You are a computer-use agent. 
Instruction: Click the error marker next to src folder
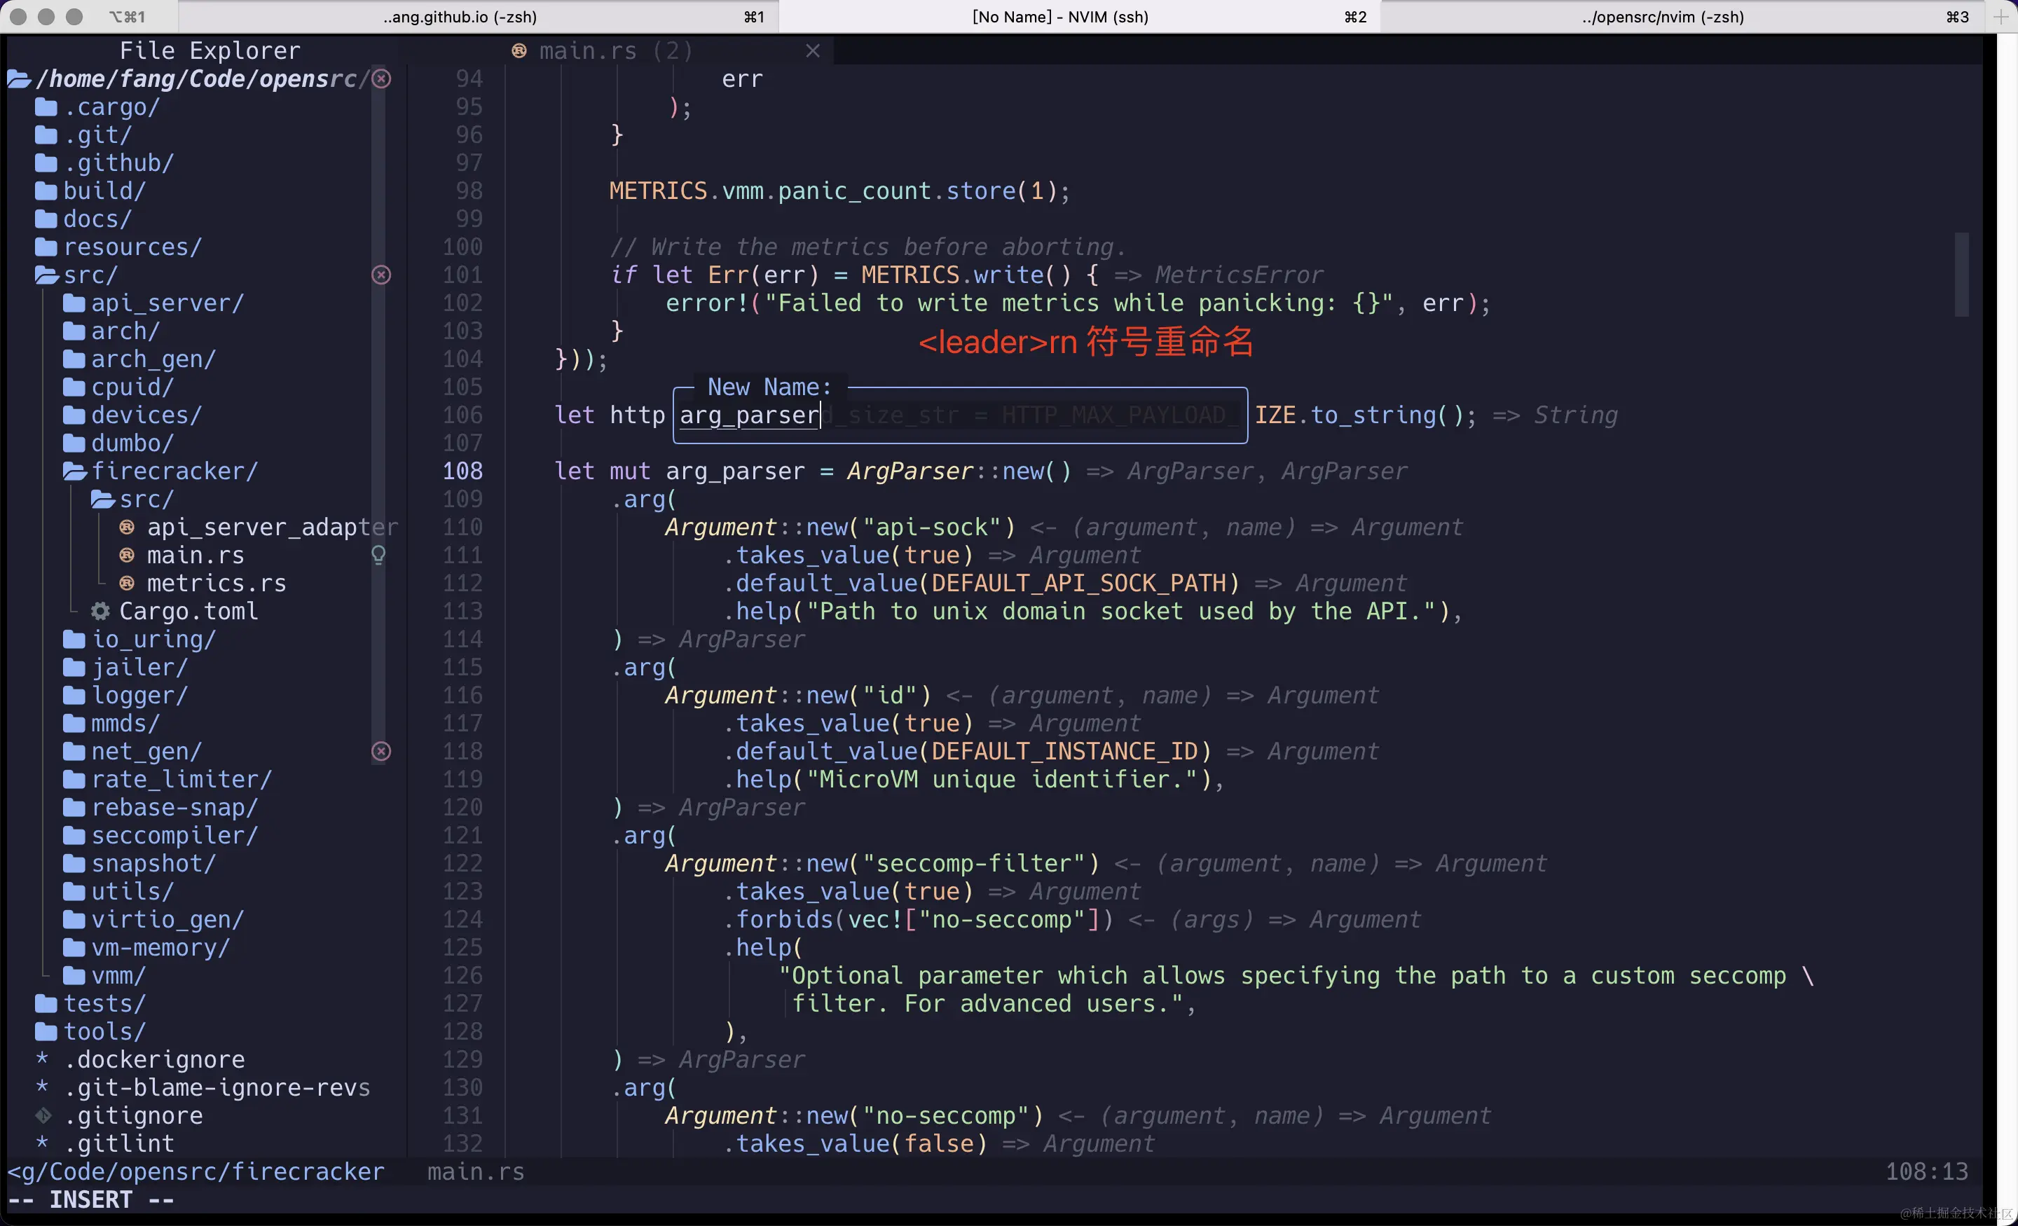click(381, 275)
